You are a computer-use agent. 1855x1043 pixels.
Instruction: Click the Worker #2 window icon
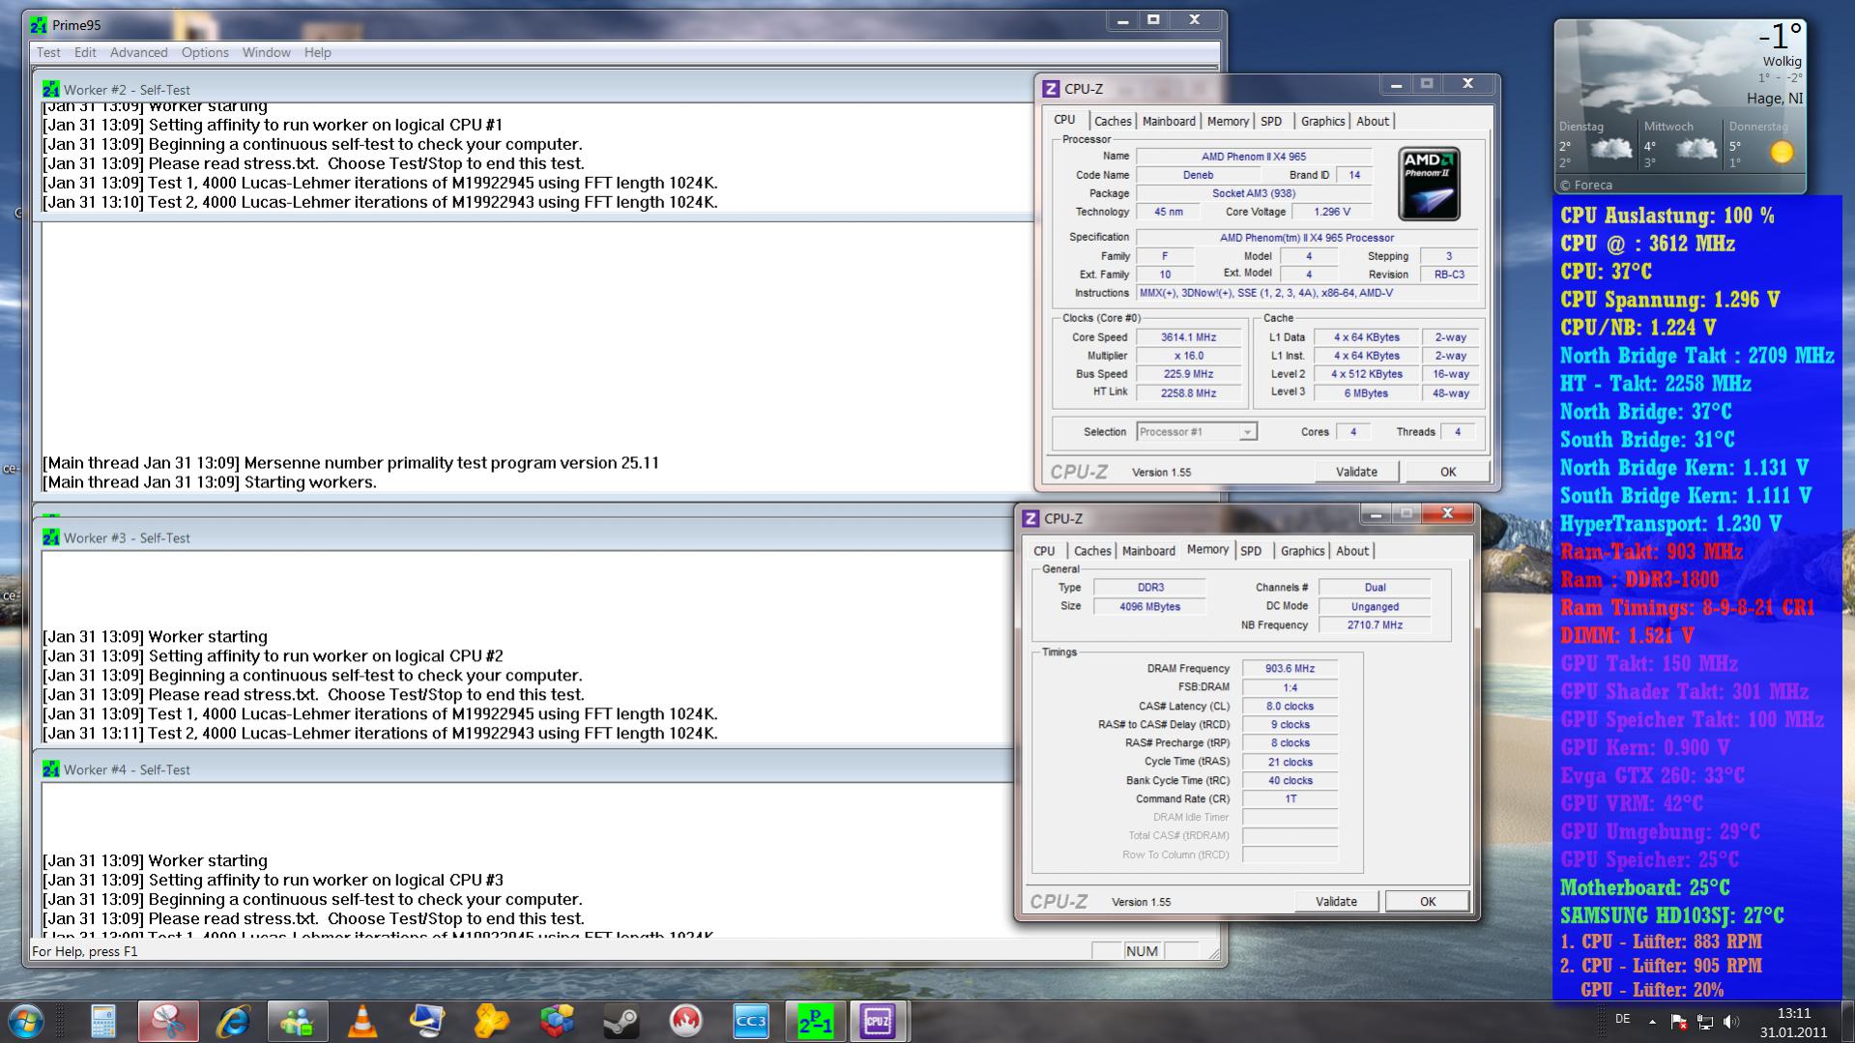[x=50, y=89]
